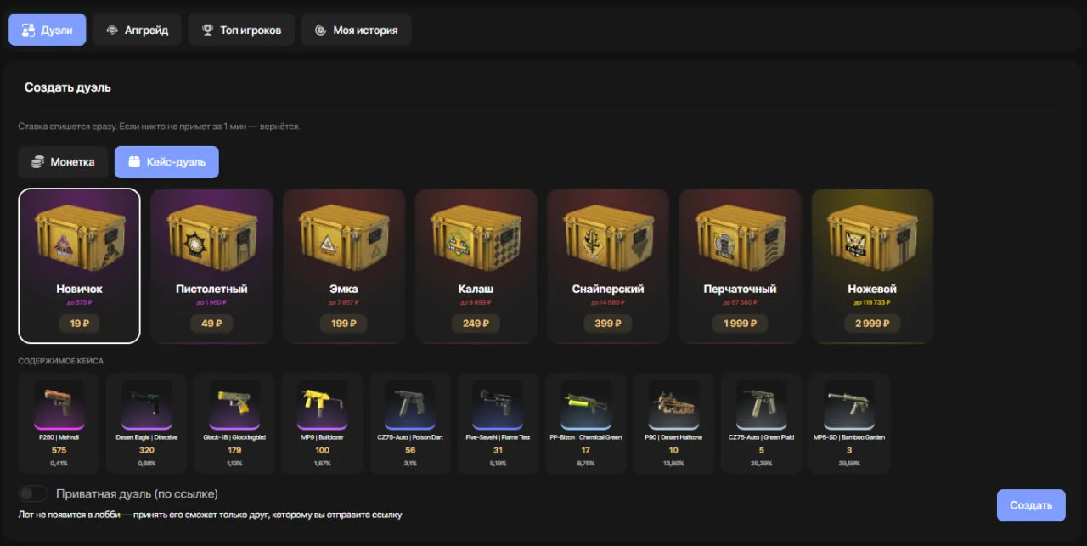Go to the Моя история tab
The width and height of the screenshot is (1087, 546).
356,30
